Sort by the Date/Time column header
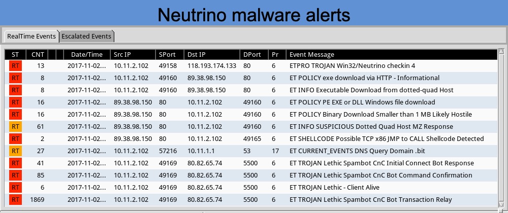The width and height of the screenshot is (508, 213). point(87,55)
